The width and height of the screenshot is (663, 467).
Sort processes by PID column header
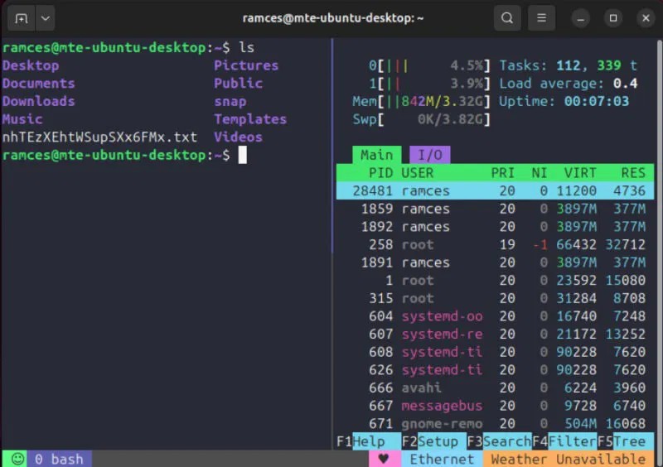coord(380,173)
